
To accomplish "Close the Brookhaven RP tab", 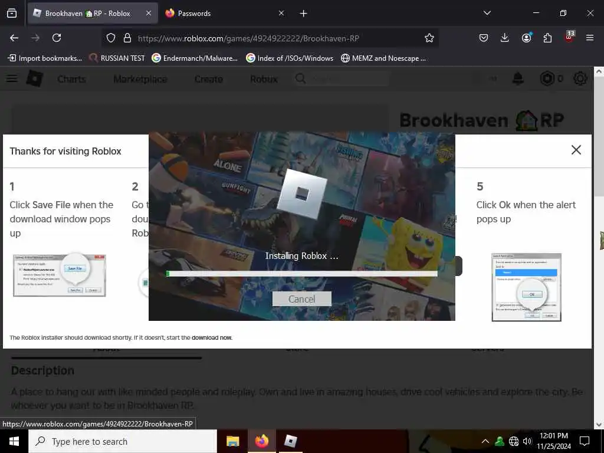I will click(x=149, y=14).
